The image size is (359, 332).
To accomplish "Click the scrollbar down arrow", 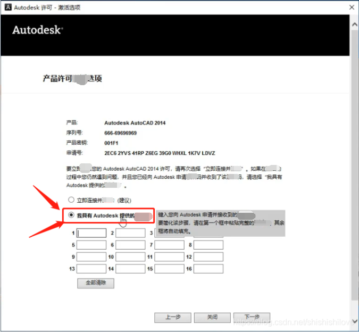I will (355, 321).
